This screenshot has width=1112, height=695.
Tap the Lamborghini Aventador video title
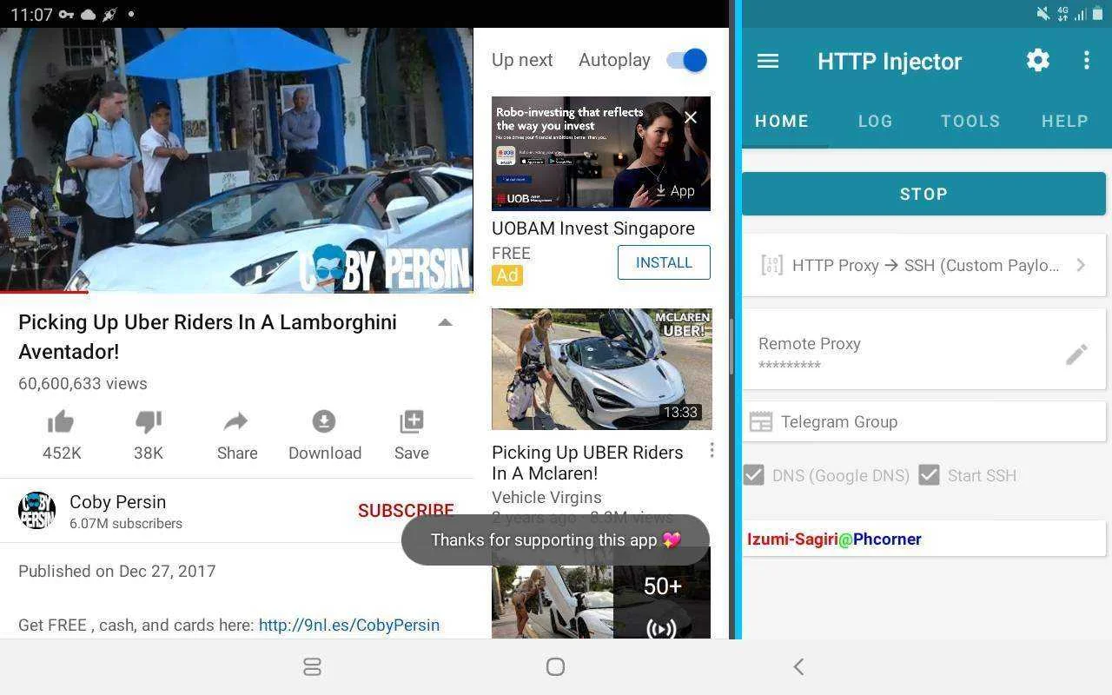208,337
